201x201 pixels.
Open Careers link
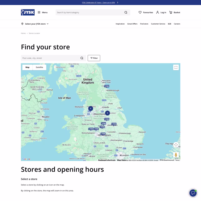(177, 24)
